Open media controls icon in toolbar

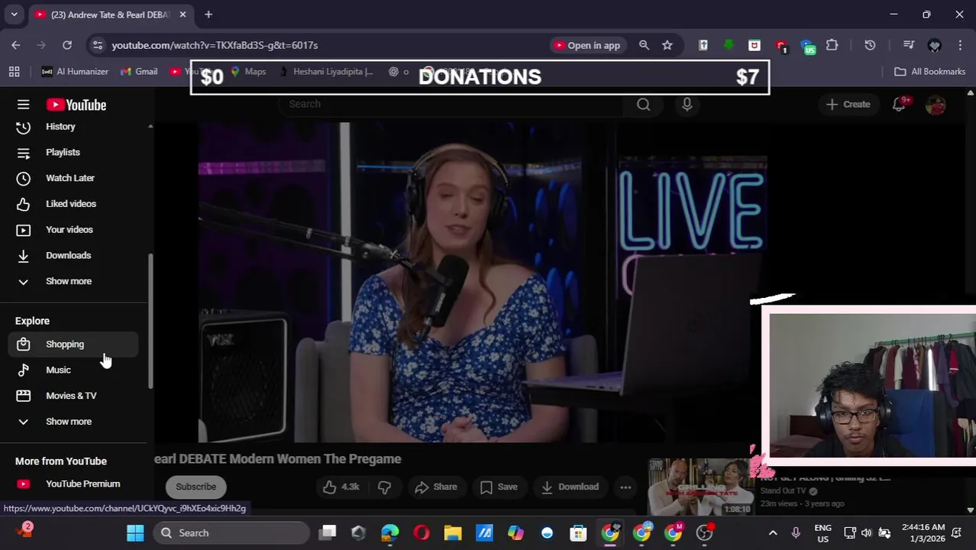point(909,45)
